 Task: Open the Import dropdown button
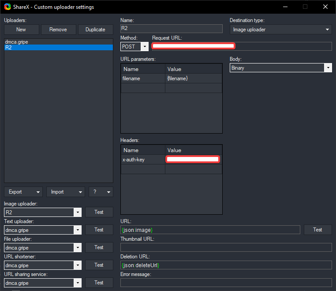pos(66,192)
